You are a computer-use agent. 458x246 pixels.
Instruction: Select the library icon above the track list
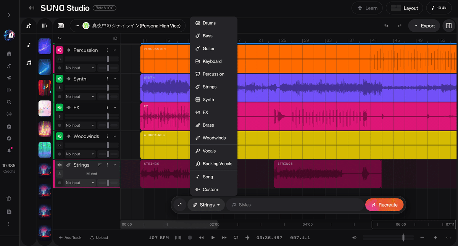click(x=44, y=26)
